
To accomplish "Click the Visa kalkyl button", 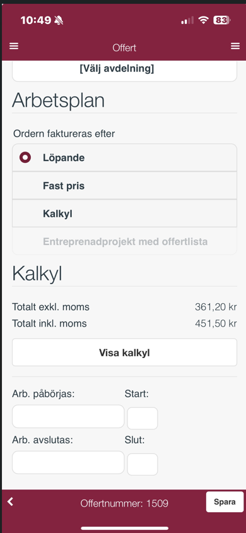I will pyautogui.click(x=124, y=352).
